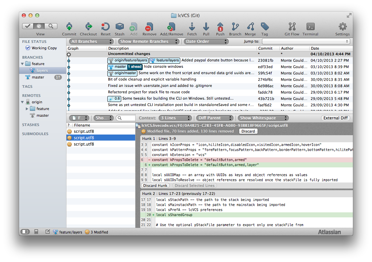
Task: Click the Discard button for the modified file
Action: pyautogui.click(x=248, y=131)
